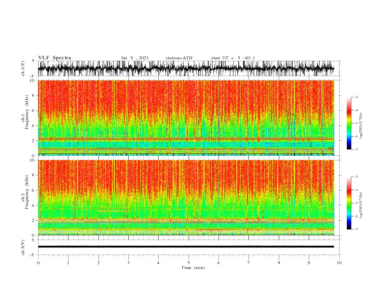Click the 6 kHz tick of ch.1 spectrogram
This screenshot has height=295, width=382.
(x=34, y=110)
